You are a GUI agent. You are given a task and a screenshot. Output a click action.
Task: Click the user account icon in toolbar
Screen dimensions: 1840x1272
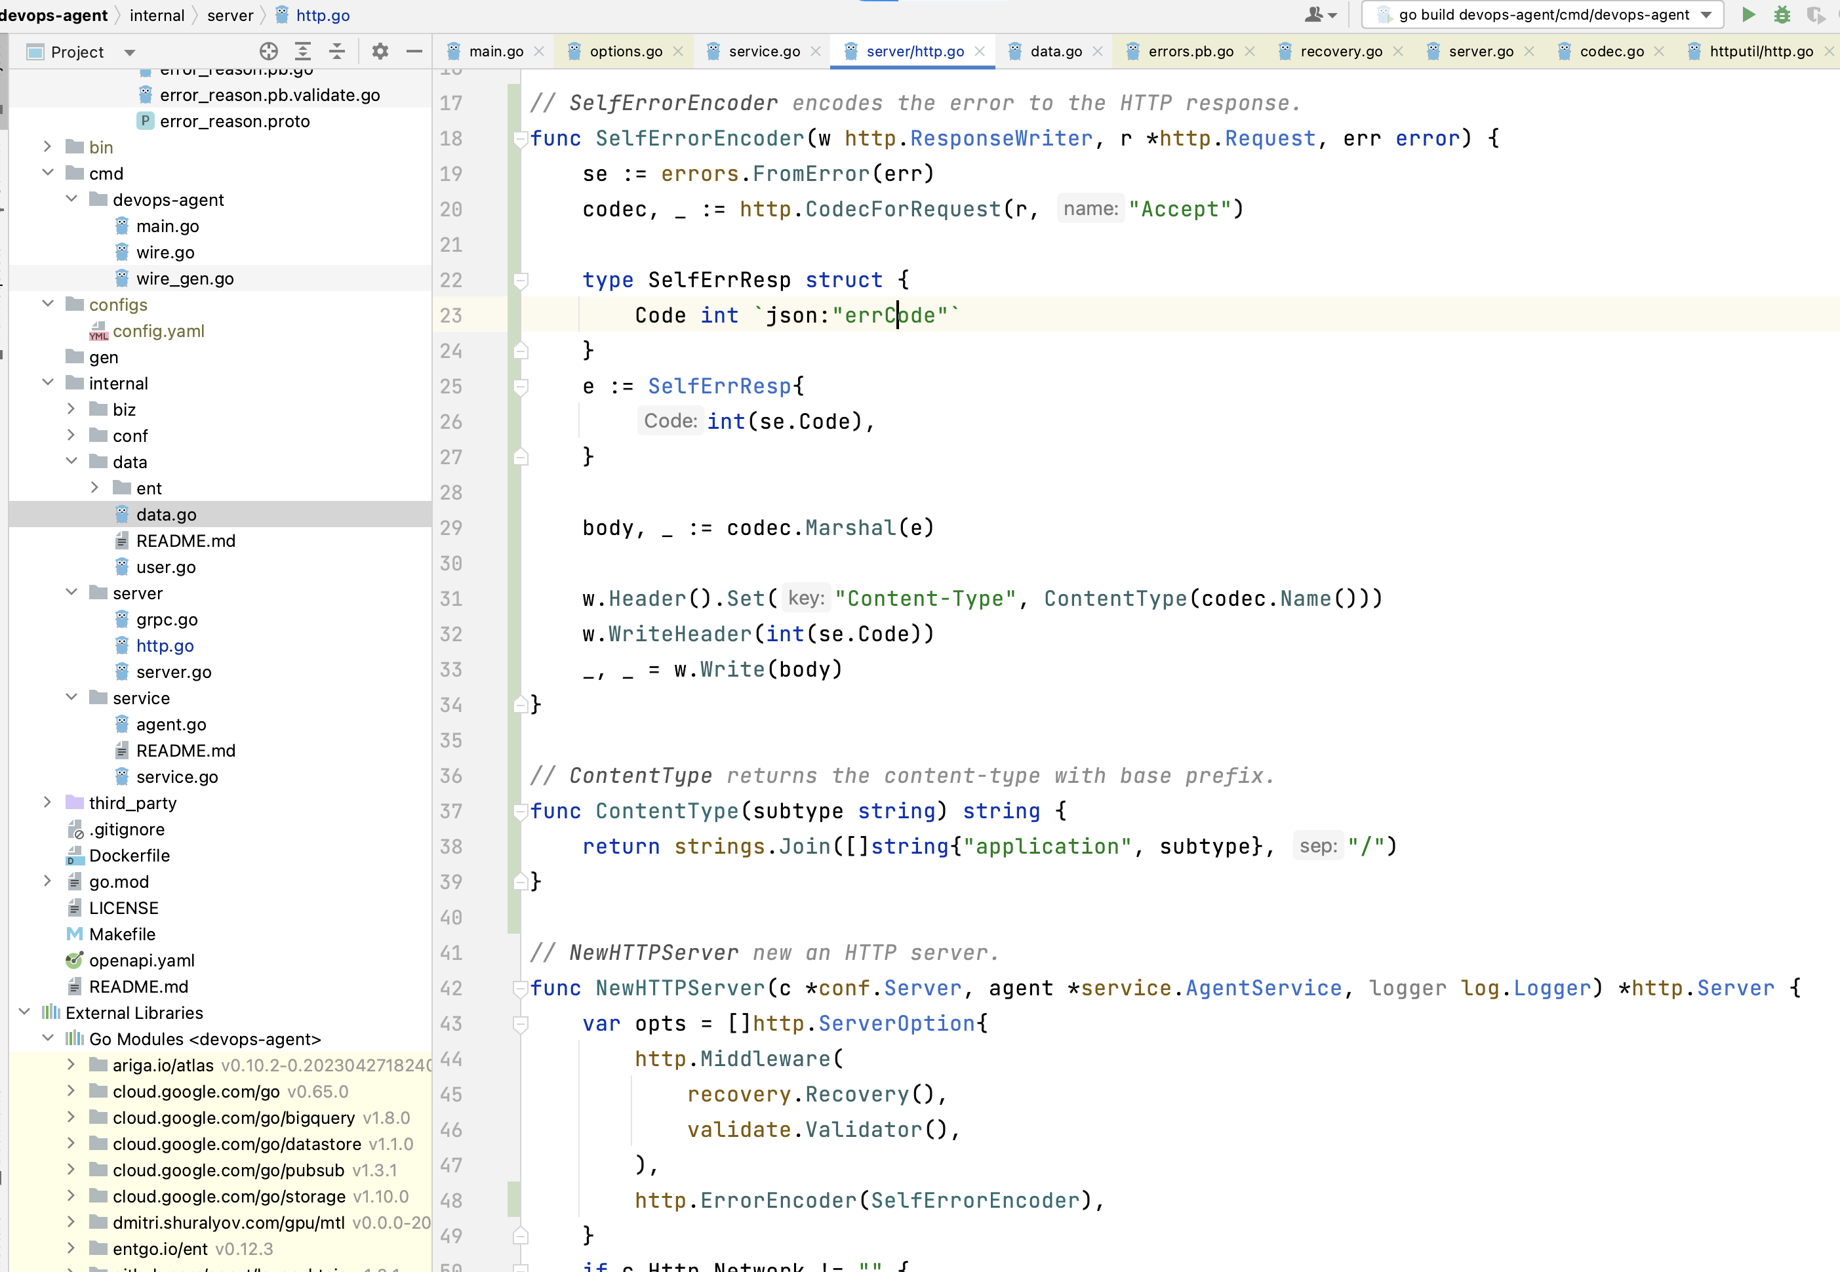1315,14
